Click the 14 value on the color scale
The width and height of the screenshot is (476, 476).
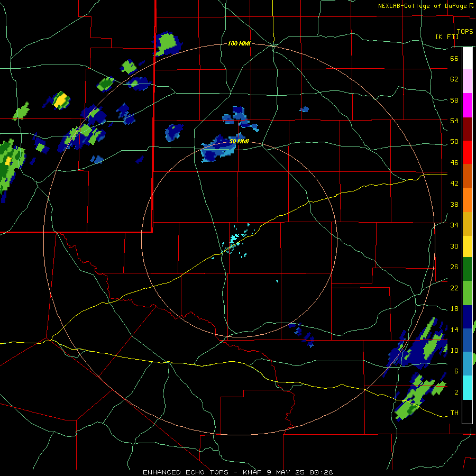tap(454, 329)
